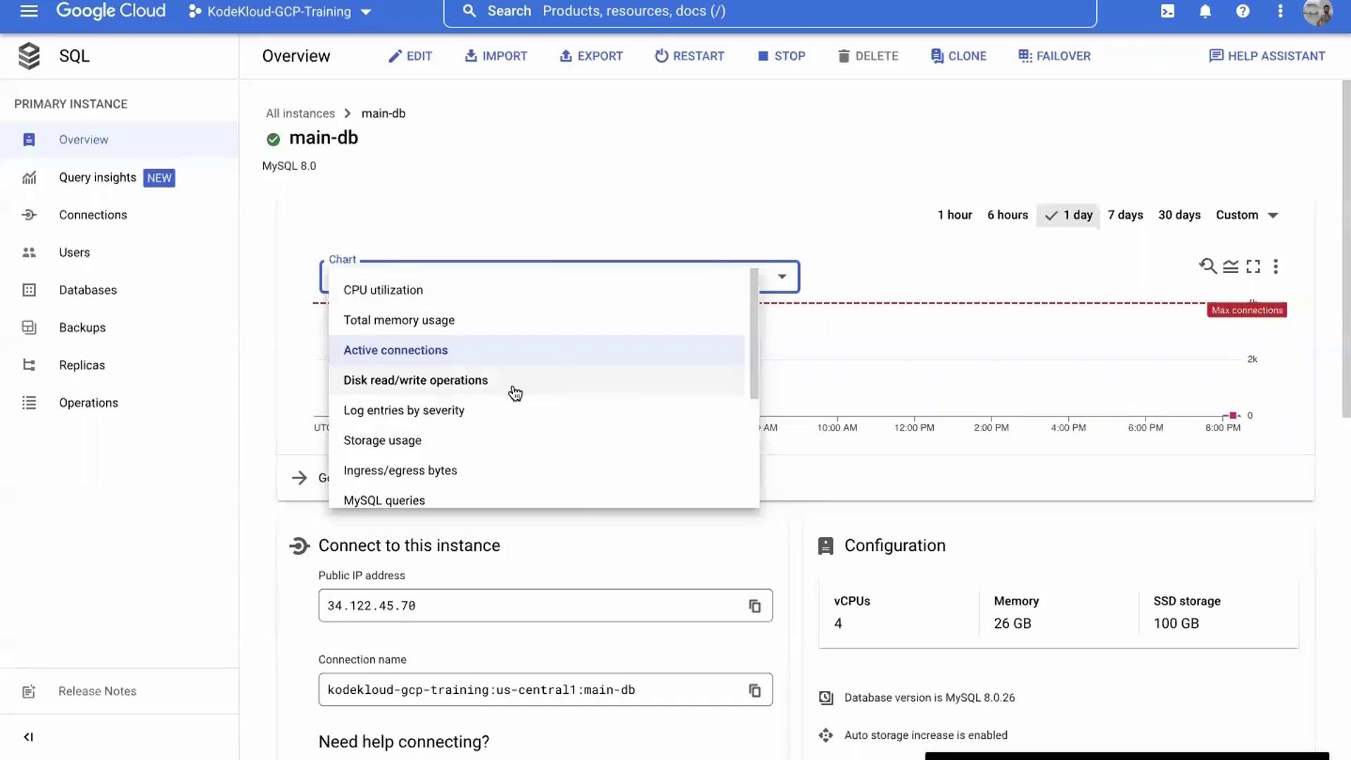1351x760 pixels.
Task: Open the notifications bell
Action: [x=1205, y=11]
